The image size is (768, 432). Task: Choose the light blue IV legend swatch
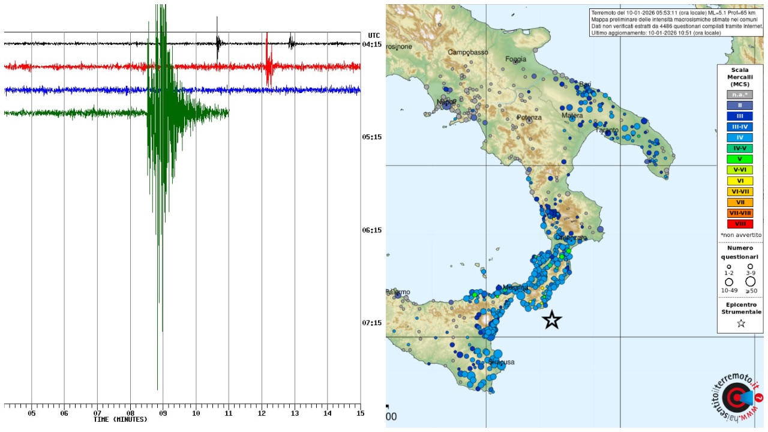[740, 137]
